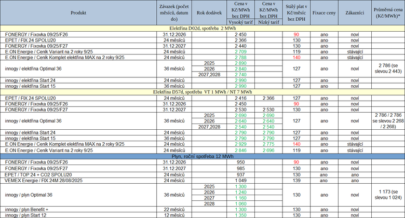Click 'FONERGY / Fixovka 09/25/F26' in the D02d section
Image resolution: width=405 pixels, height=218 pixels.
36,34
